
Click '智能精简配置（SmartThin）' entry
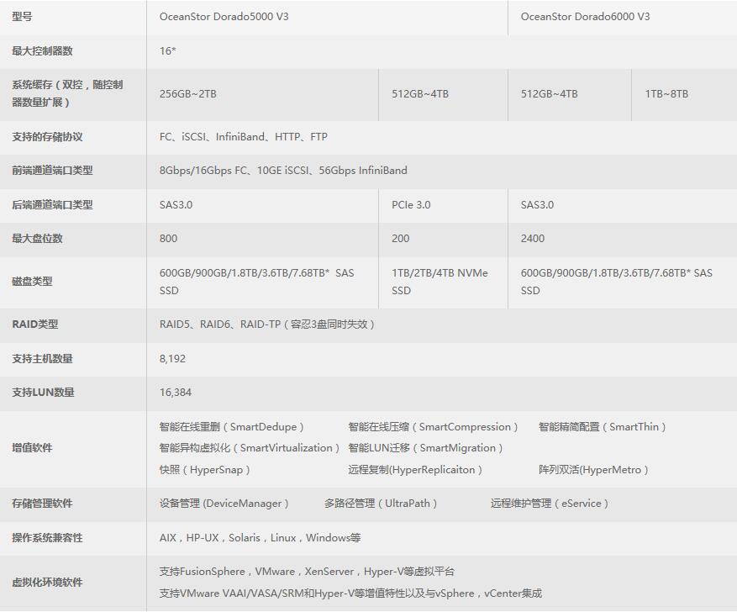tap(602, 427)
